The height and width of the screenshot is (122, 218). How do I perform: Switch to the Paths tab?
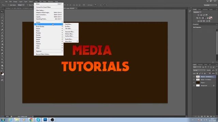click(x=206, y=65)
